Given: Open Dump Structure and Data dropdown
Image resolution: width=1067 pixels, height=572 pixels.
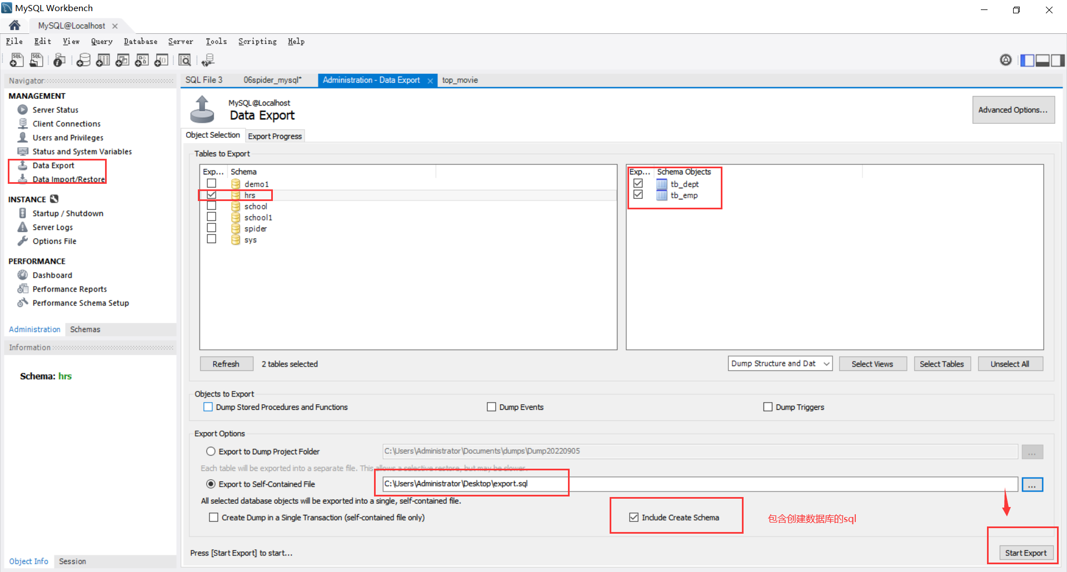Looking at the screenshot, I should pos(780,364).
